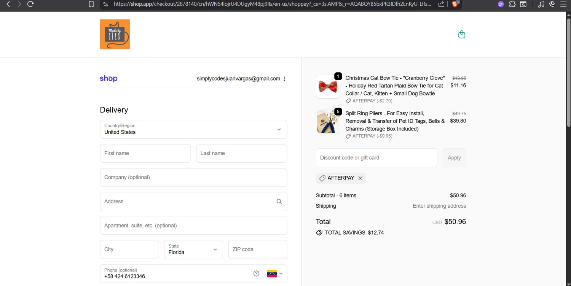The height and width of the screenshot is (286, 571).
Task: Click the Christmas Cat Bow Tie thumbnail
Action: [x=328, y=86]
